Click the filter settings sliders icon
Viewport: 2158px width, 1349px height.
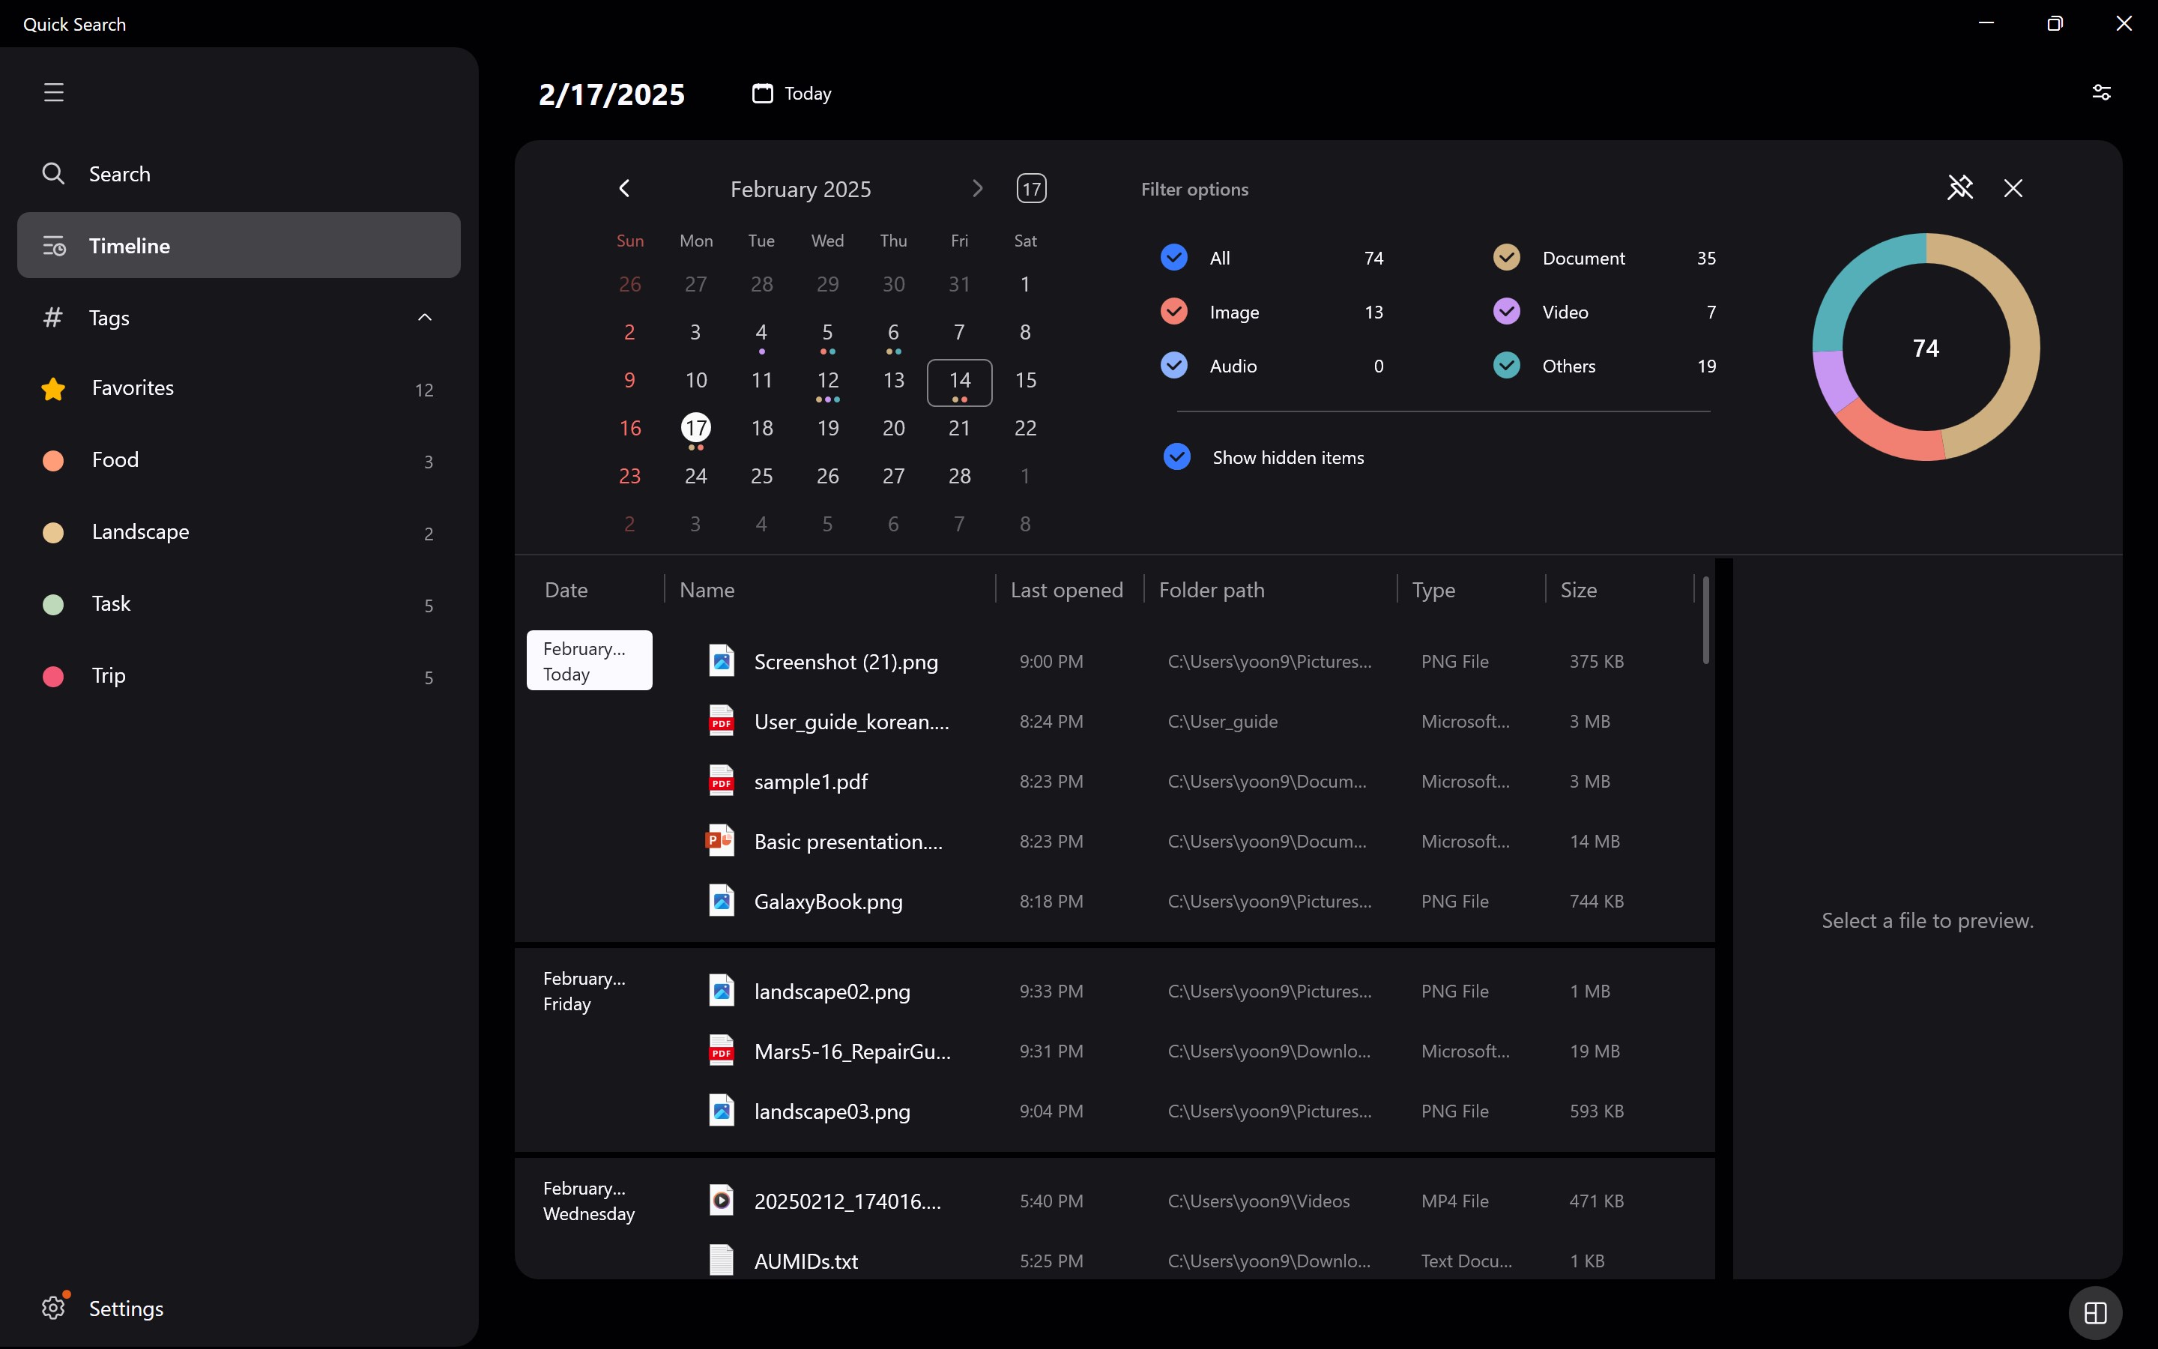pos(2101,92)
